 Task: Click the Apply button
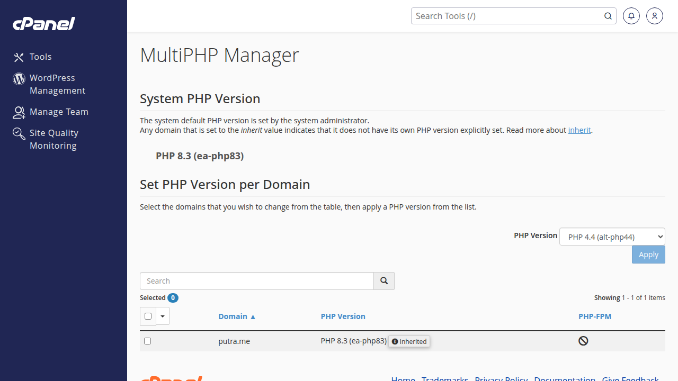[648, 255]
